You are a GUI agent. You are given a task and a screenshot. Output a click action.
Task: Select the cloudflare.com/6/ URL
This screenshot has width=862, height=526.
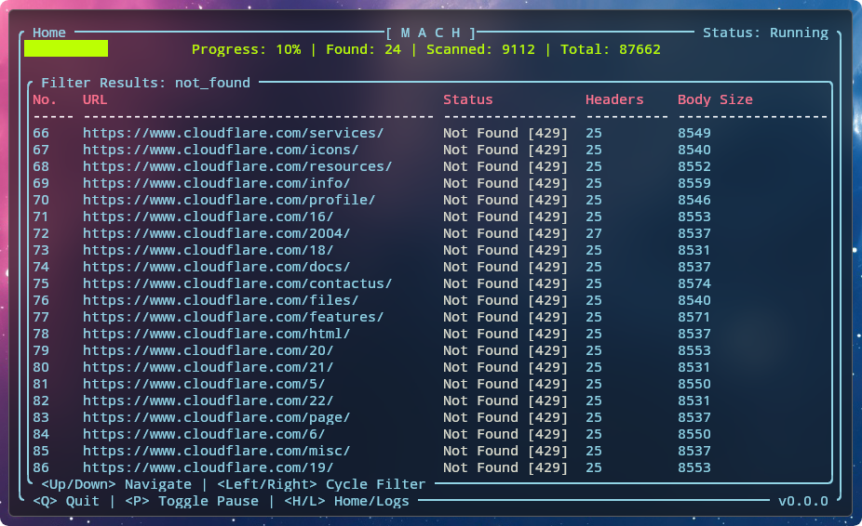pyautogui.click(x=204, y=435)
